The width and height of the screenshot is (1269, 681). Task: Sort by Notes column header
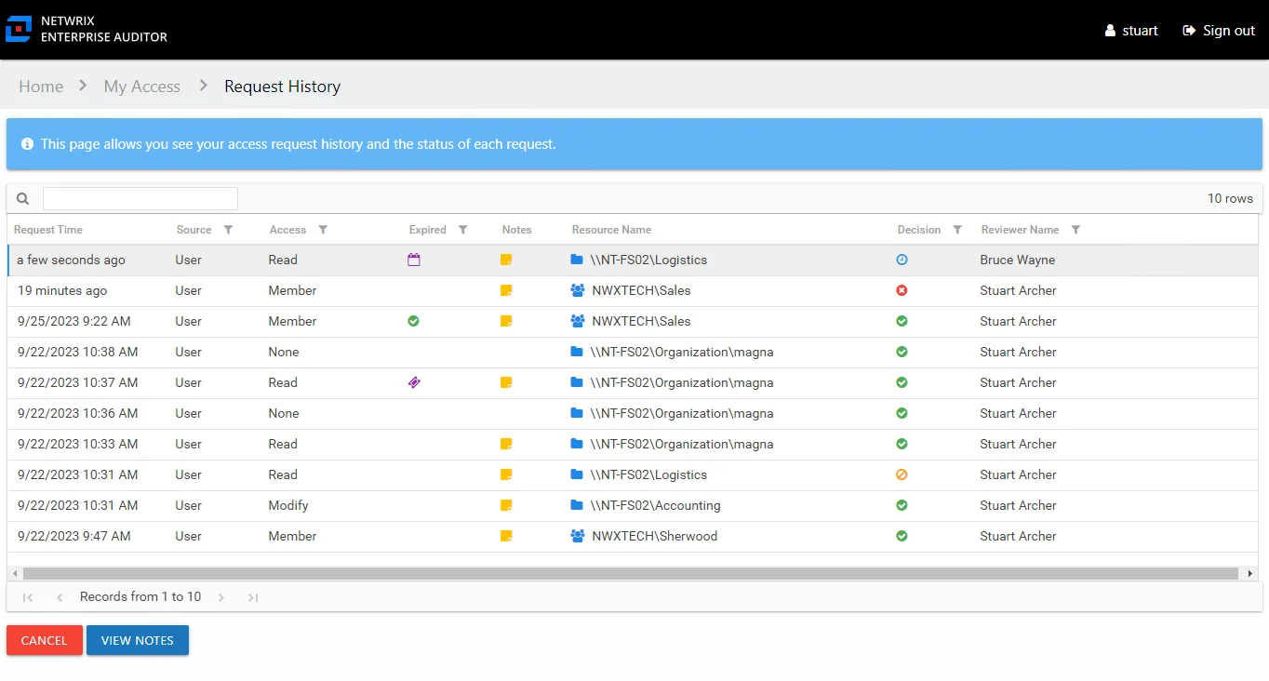(516, 230)
